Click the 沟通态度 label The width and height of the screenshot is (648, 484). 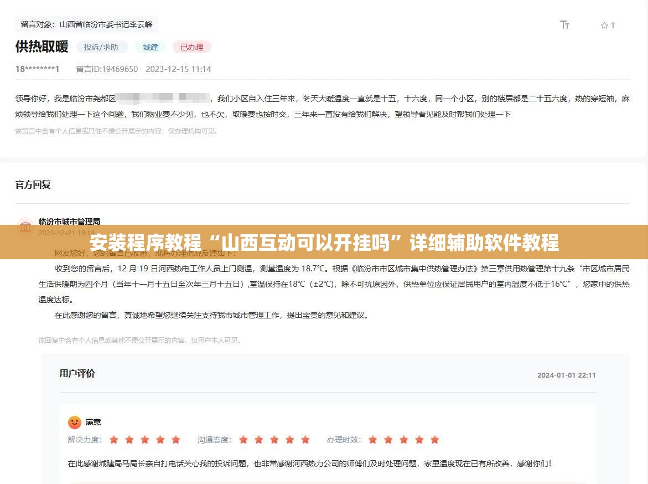(x=214, y=440)
